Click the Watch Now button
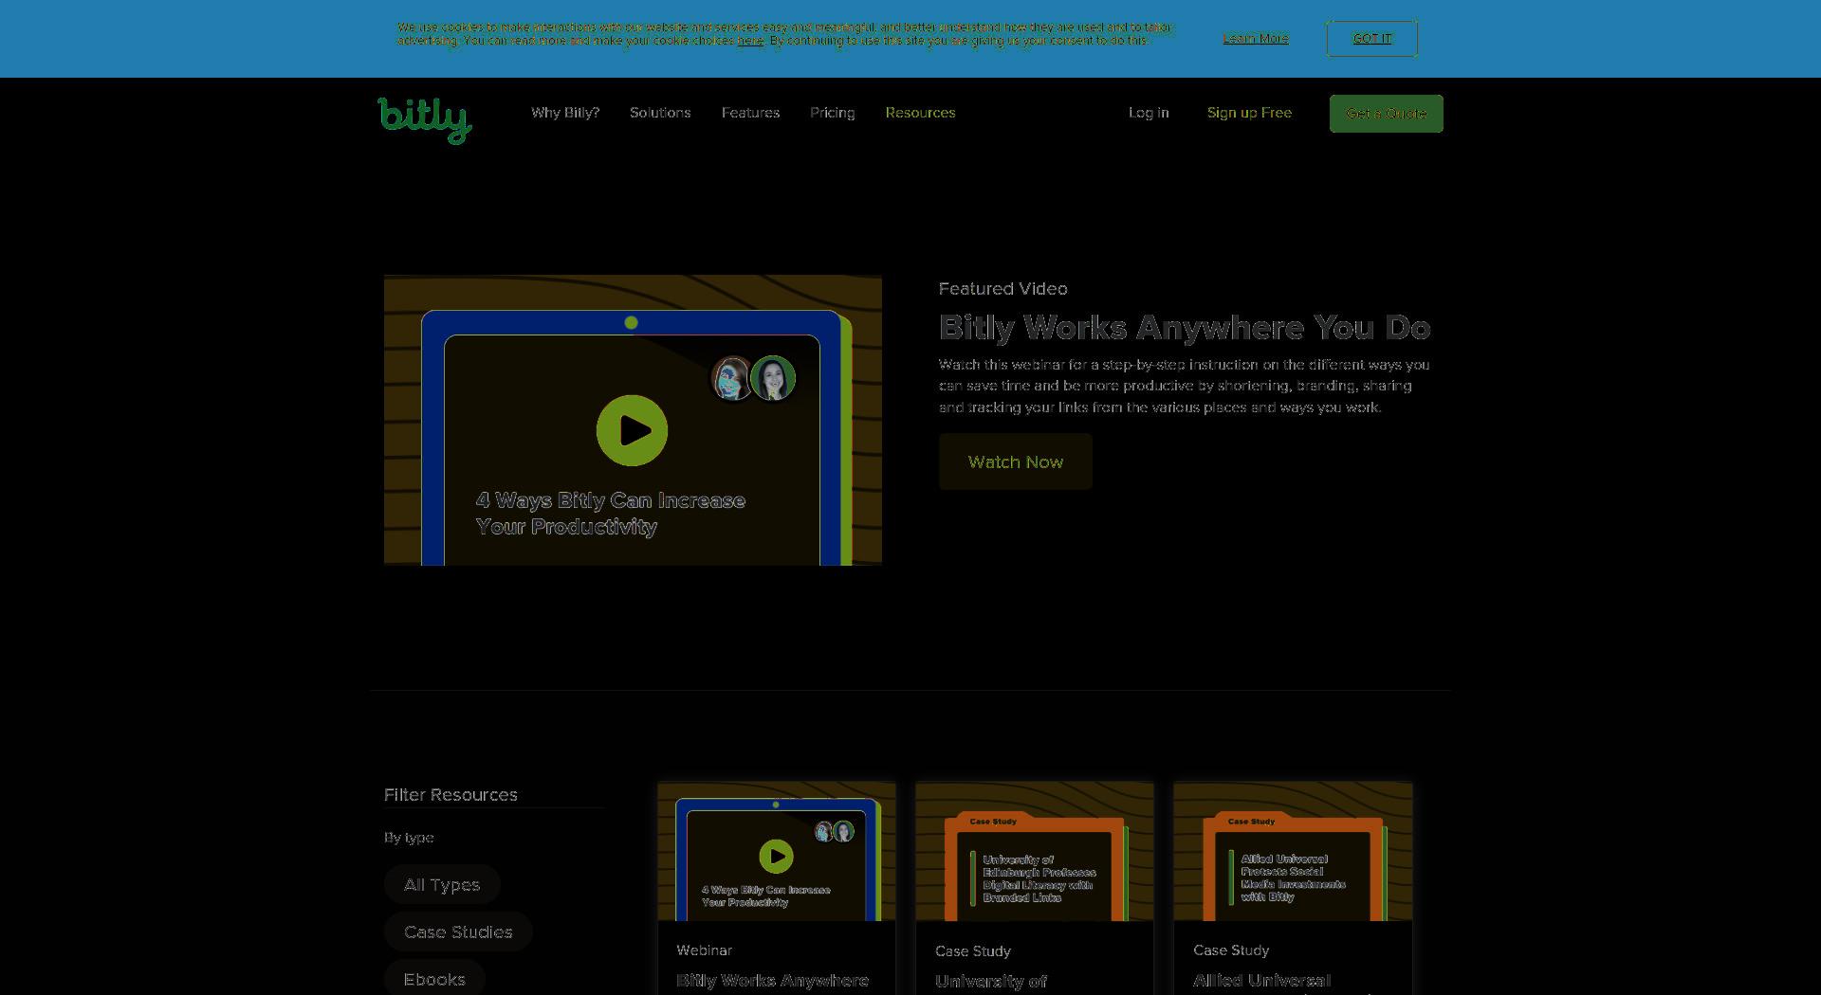Image resolution: width=1821 pixels, height=995 pixels. [x=1015, y=461]
